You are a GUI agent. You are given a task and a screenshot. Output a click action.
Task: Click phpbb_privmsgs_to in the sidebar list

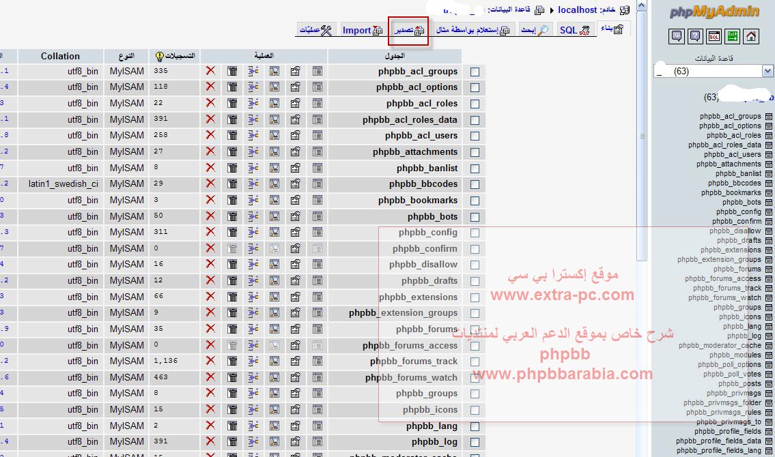pyautogui.click(x=729, y=422)
